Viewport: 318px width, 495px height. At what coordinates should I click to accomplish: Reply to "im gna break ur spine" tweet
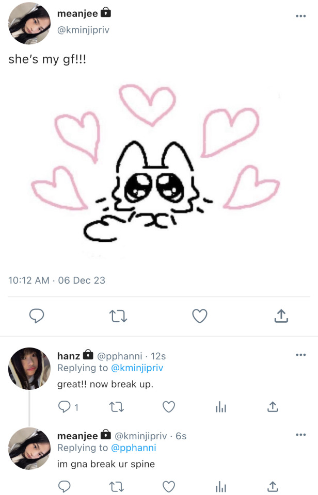pos(65,486)
